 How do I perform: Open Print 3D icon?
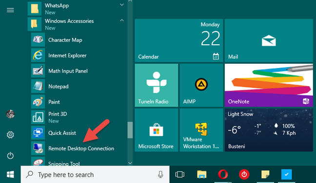(x=38, y=117)
